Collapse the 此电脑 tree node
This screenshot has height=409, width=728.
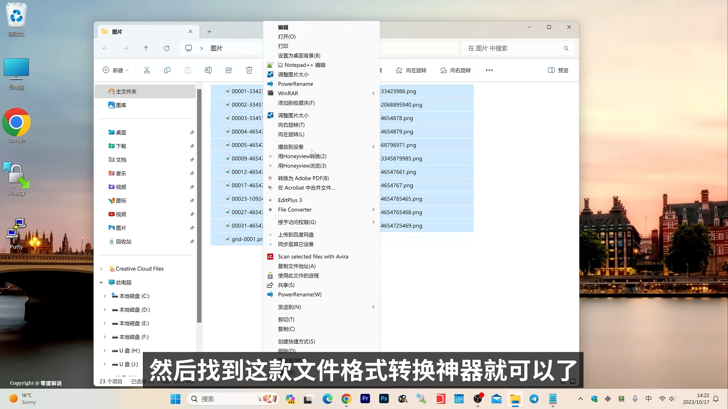coord(101,282)
